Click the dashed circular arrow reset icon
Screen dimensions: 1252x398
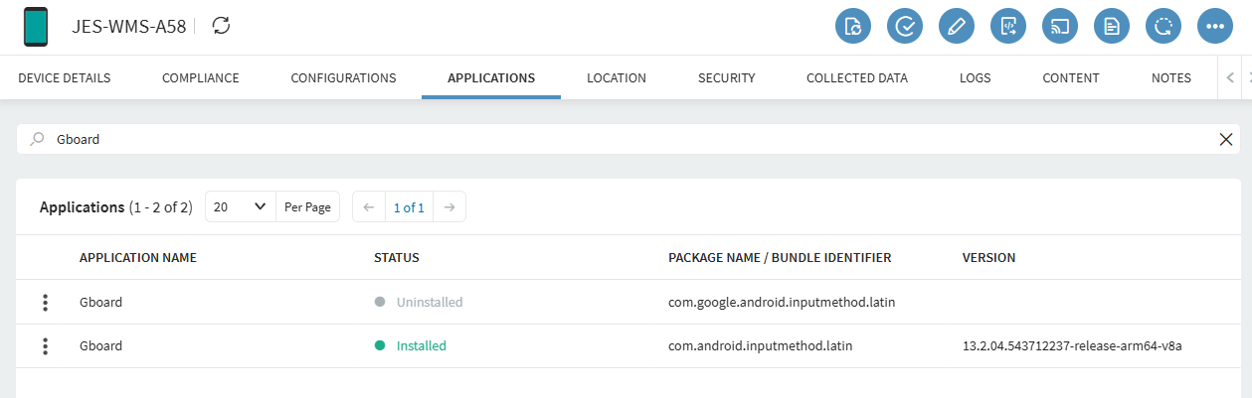click(1163, 27)
